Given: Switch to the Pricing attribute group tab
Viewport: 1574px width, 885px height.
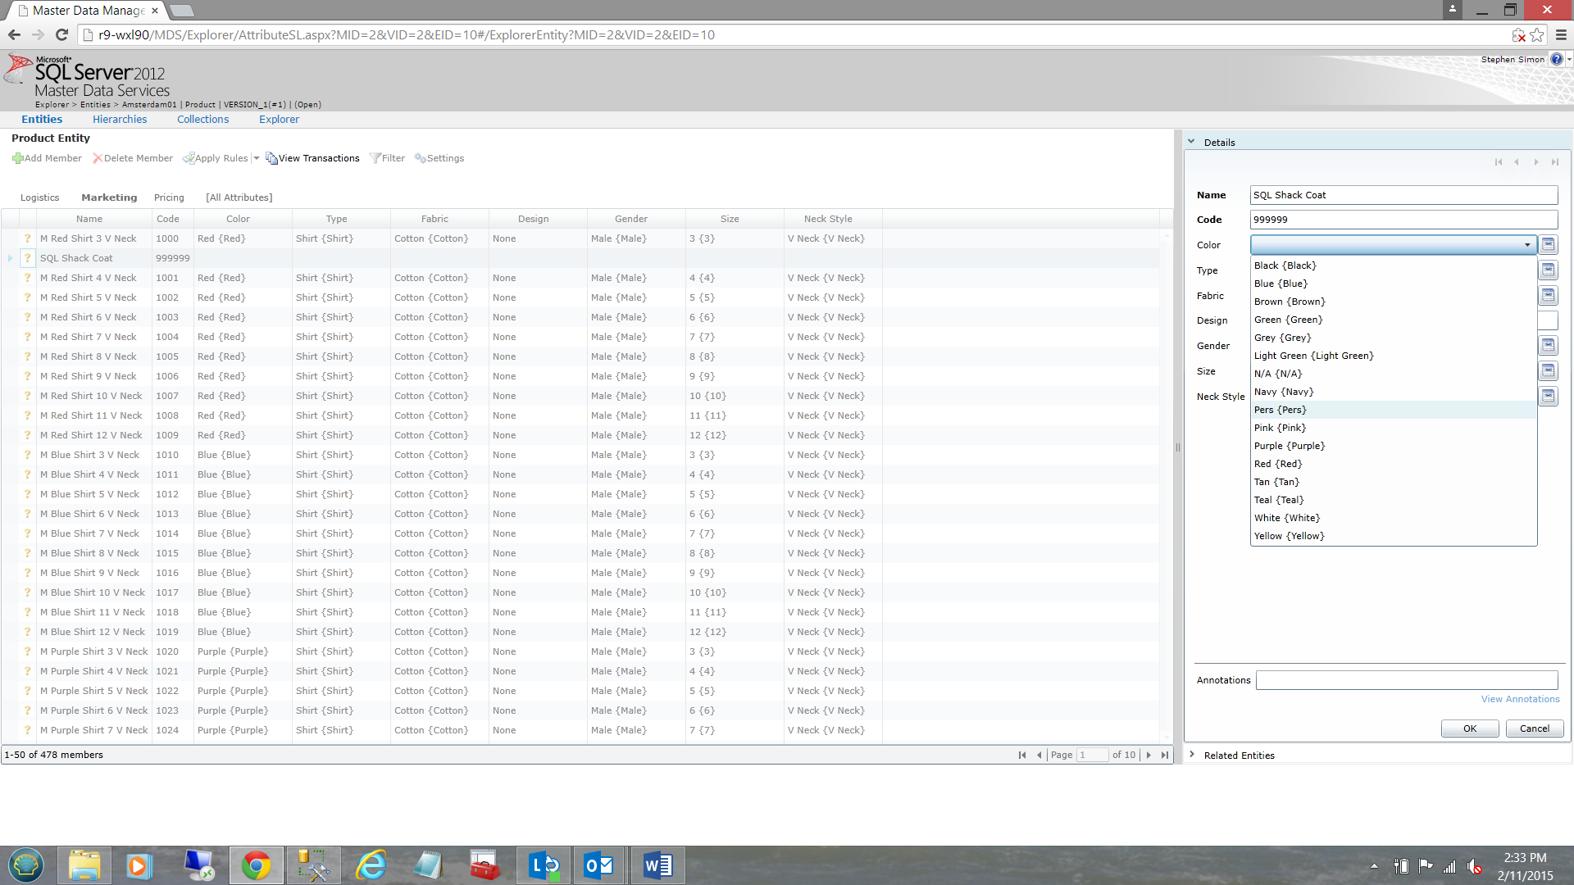Looking at the screenshot, I should (169, 197).
